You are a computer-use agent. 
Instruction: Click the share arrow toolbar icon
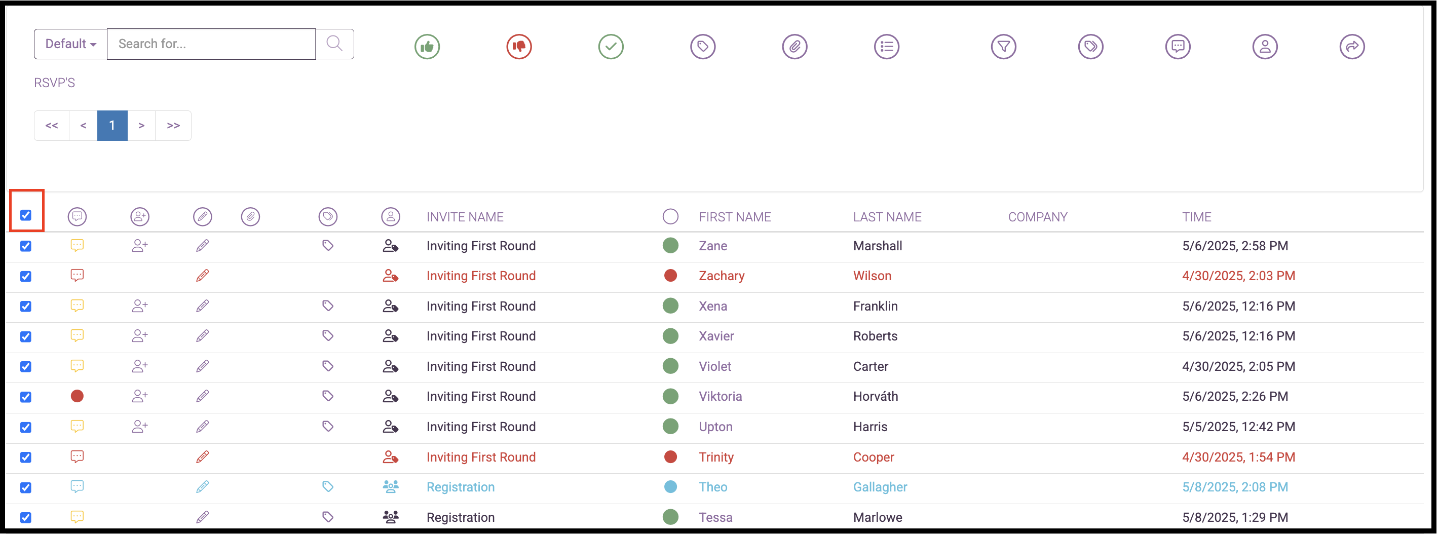[1352, 46]
